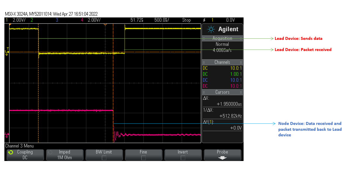Screen dimensions: 351x173
Task: Toggle the Fine checkbox
Action: pyautogui.click(x=143, y=158)
